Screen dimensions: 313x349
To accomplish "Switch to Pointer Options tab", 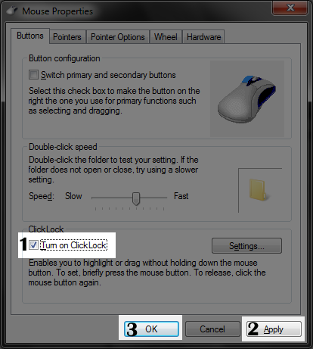I will tap(118, 37).
